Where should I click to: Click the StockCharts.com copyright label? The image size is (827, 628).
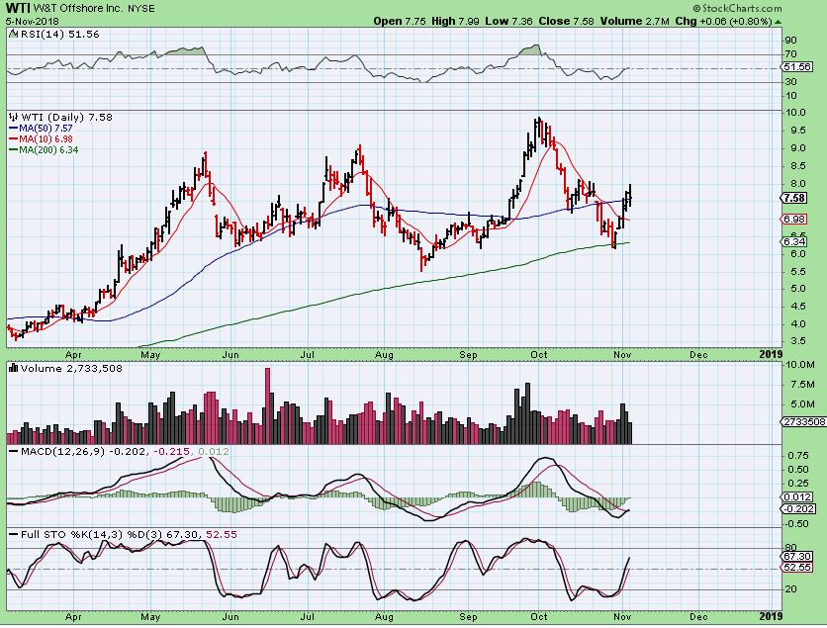click(x=736, y=9)
